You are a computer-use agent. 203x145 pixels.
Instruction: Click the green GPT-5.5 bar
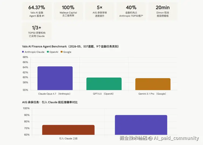click(x=104, y=84)
